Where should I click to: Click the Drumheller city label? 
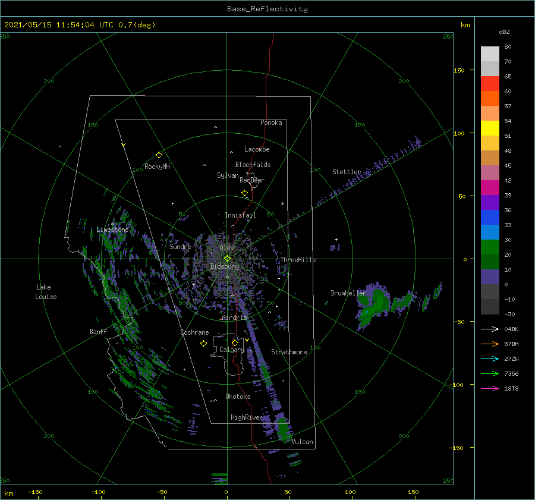tap(348, 293)
